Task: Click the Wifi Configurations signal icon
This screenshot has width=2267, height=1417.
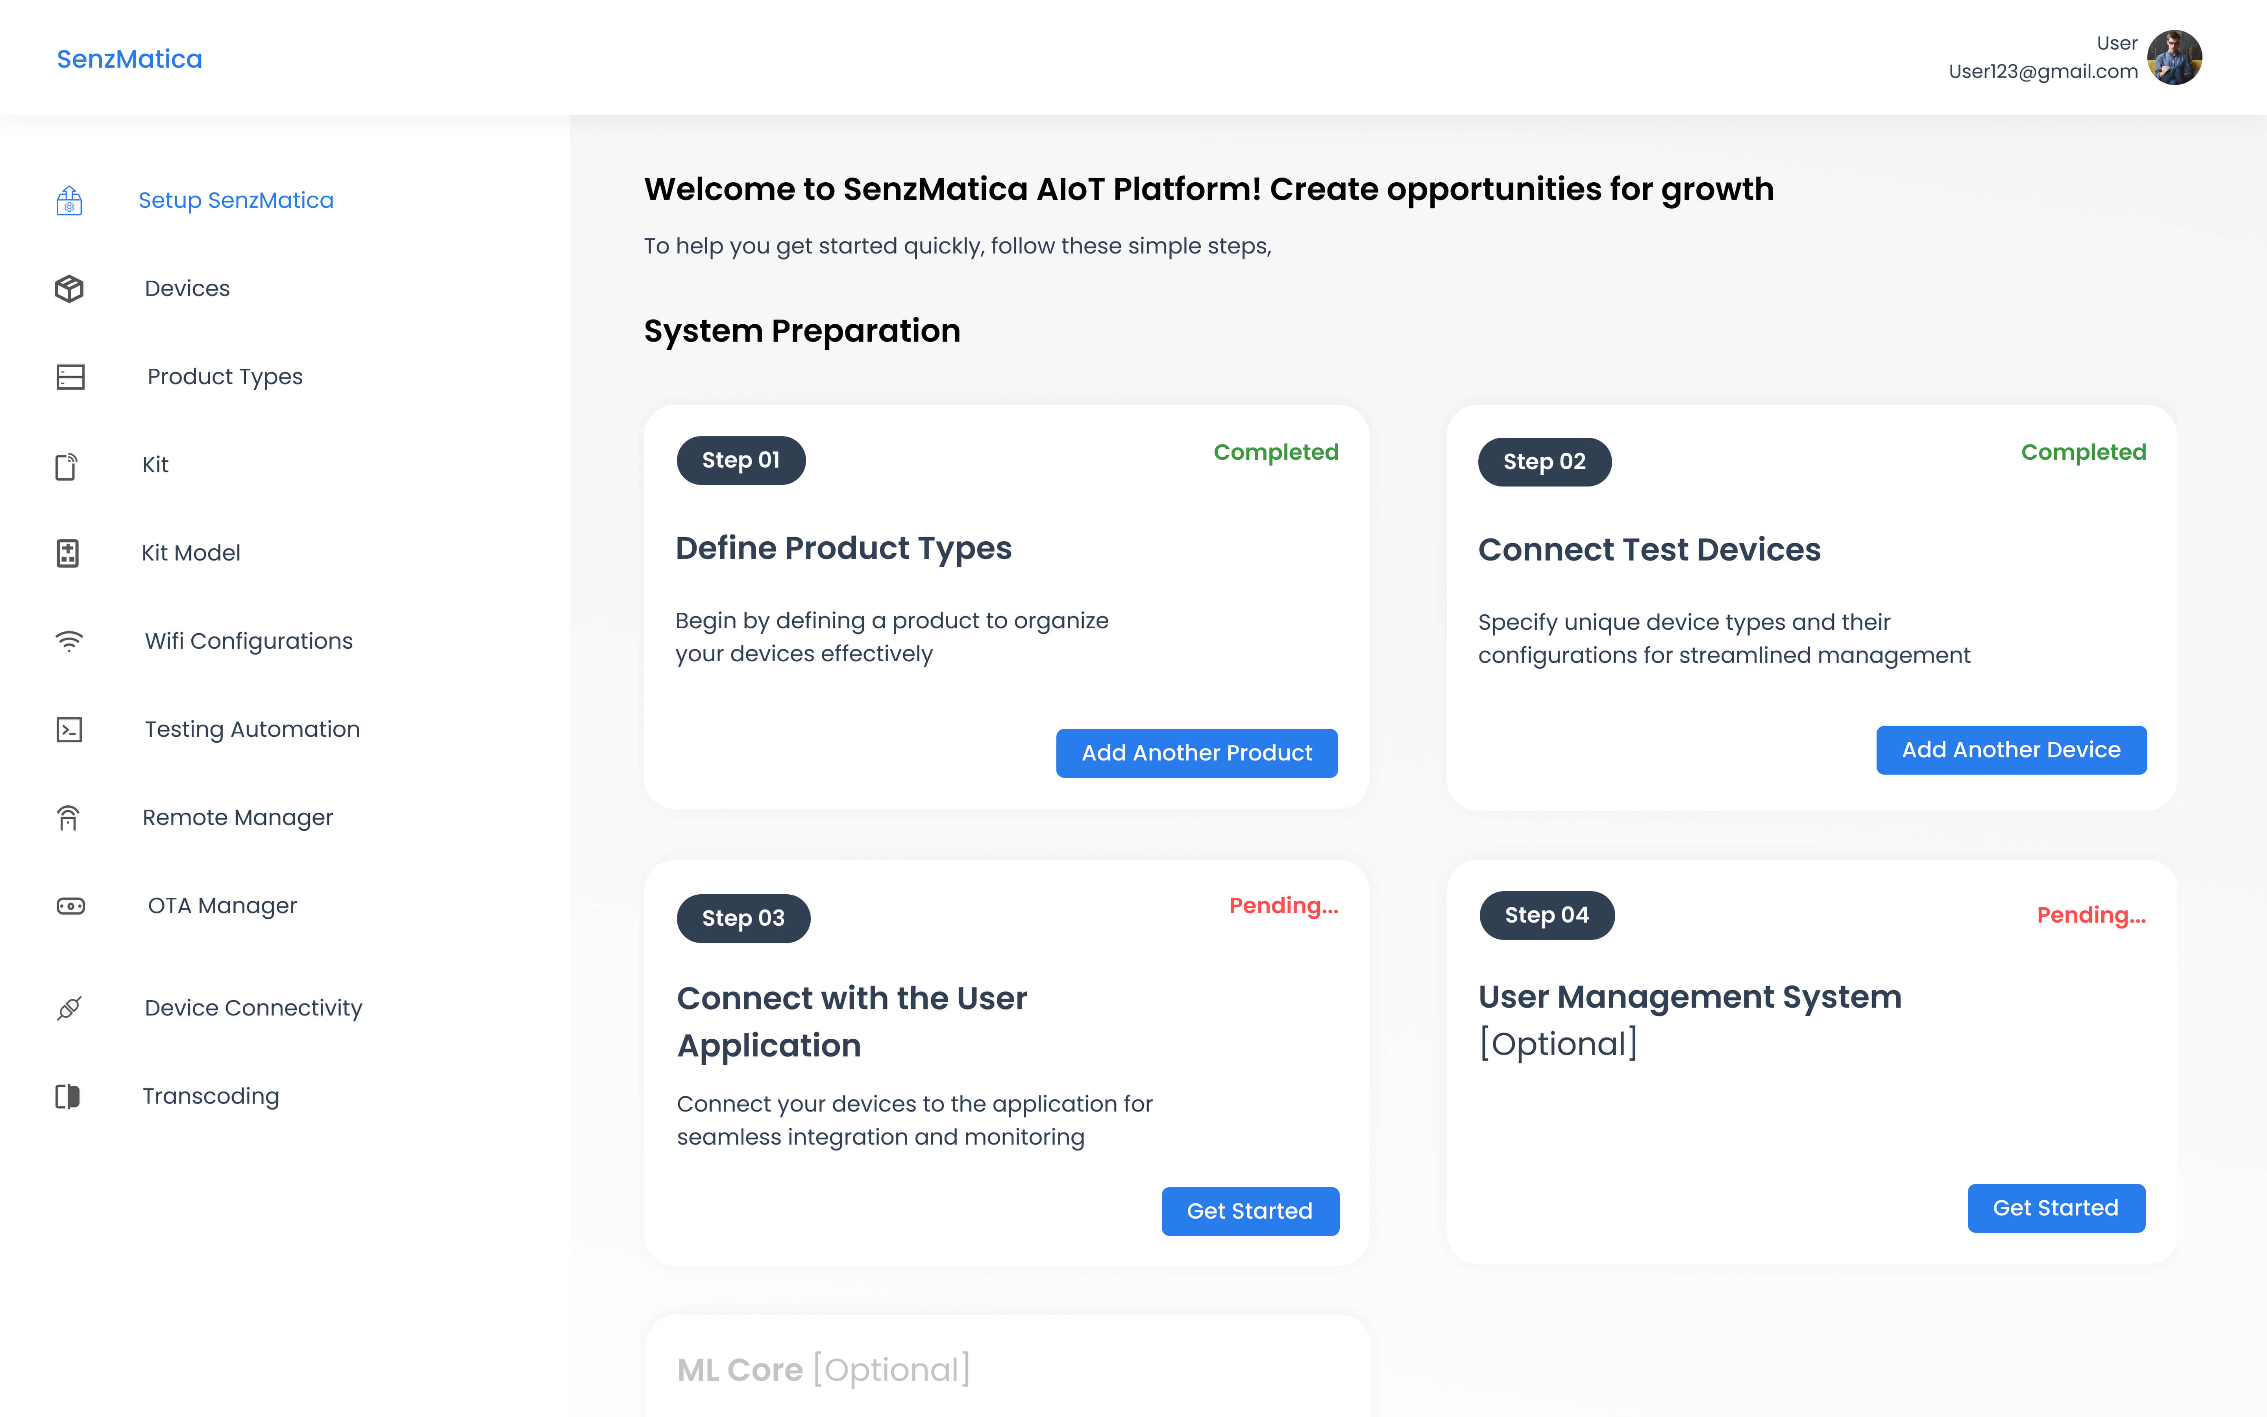Action: click(x=69, y=641)
